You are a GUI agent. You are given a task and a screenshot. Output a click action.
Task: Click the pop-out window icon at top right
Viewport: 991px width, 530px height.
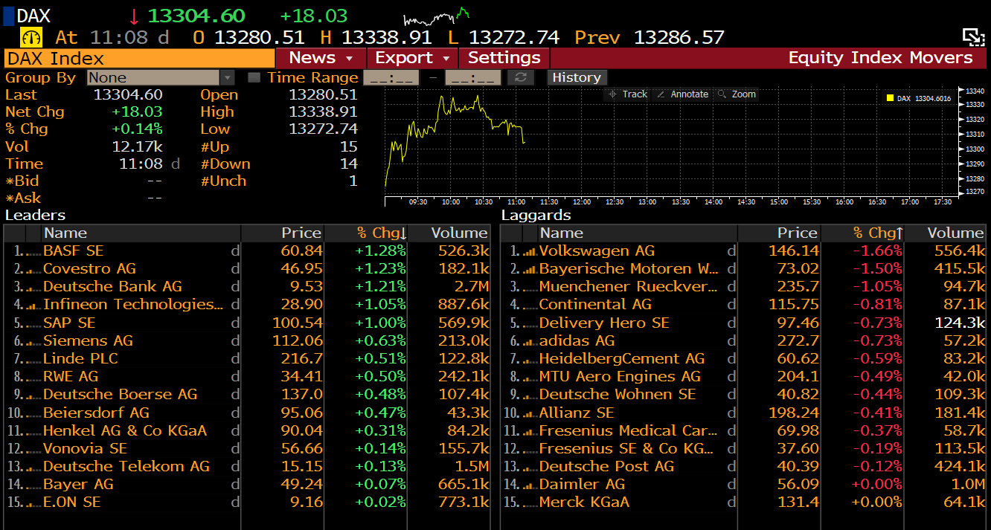pyautogui.click(x=973, y=37)
